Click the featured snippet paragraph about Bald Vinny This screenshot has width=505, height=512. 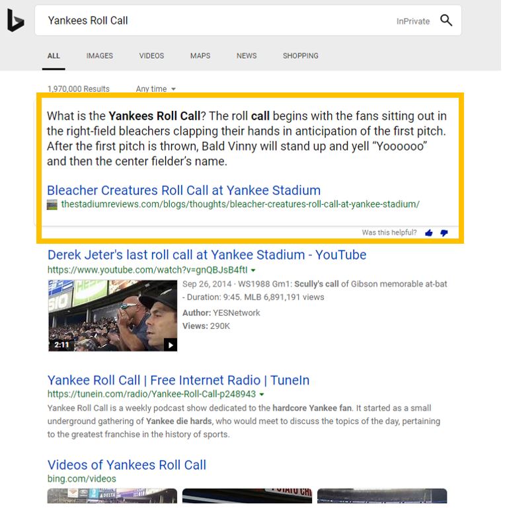click(247, 139)
